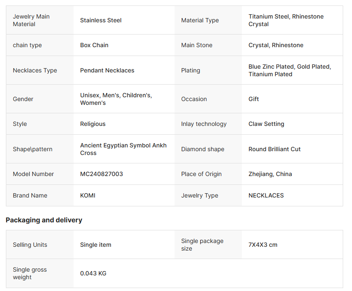Click the Round Brilliant Cut value
The image size is (352, 291).
tap(275, 149)
